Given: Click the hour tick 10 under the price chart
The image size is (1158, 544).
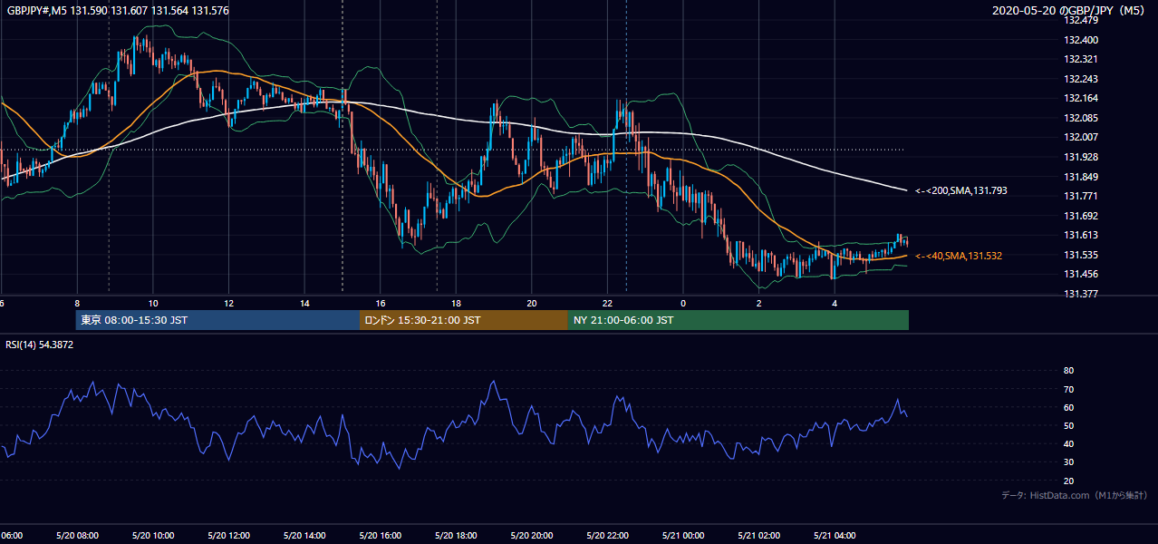Looking at the screenshot, I should [153, 303].
